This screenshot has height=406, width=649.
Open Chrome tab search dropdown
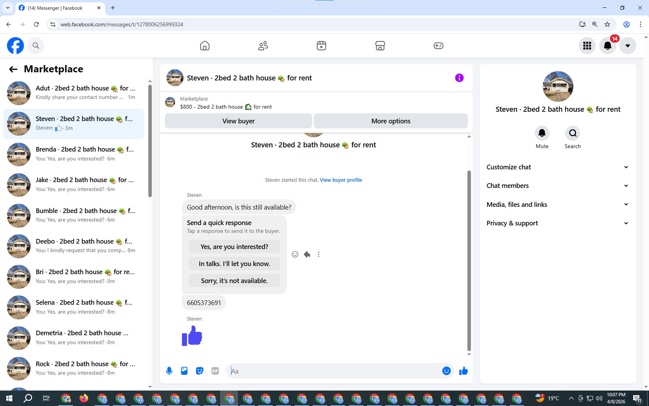tap(8, 8)
